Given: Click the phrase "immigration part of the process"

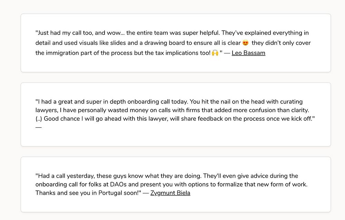Looking at the screenshot, I should 88,53.
